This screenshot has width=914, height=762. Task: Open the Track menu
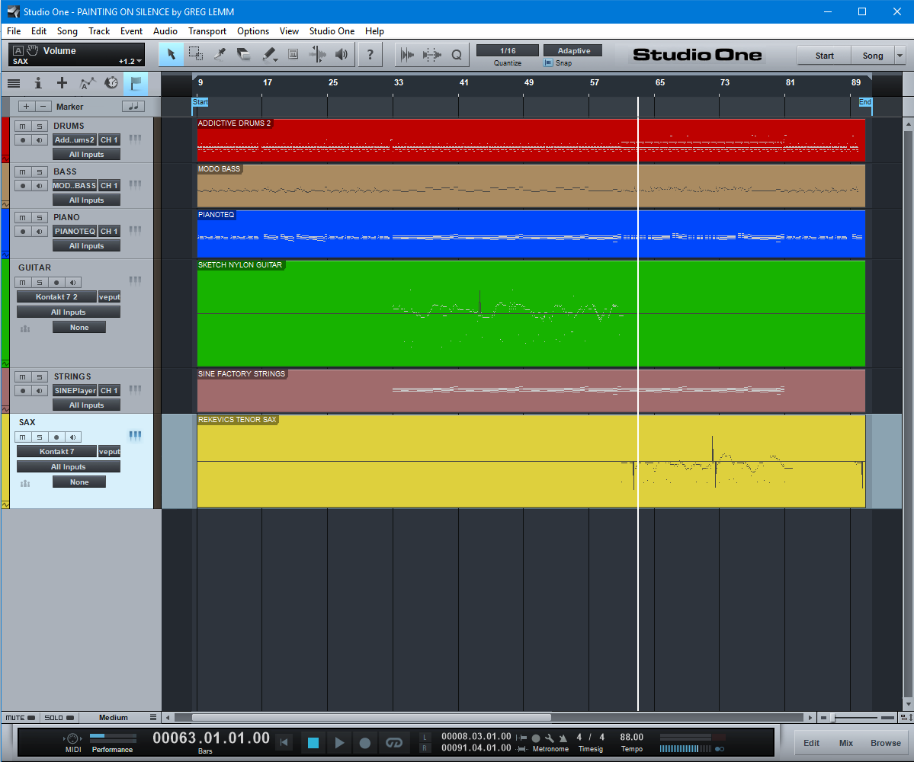(x=99, y=31)
